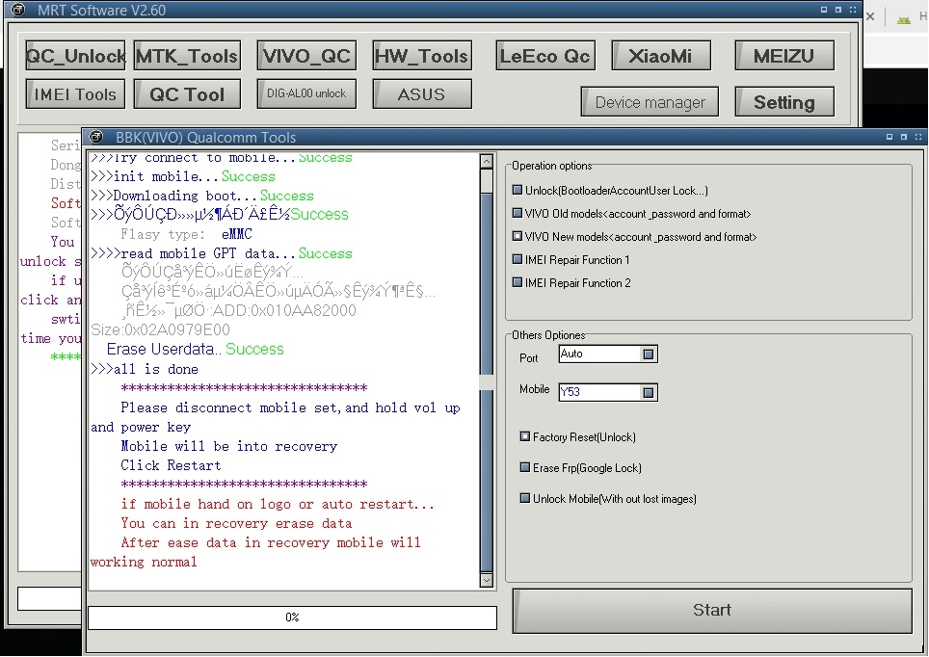Image resolution: width=929 pixels, height=657 pixels.
Task: Click the log scrollbar down arrow
Action: (x=487, y=581)
